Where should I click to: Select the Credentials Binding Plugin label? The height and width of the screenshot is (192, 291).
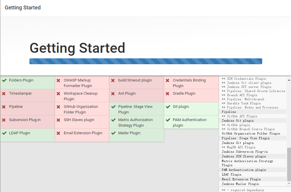point(189,83)
